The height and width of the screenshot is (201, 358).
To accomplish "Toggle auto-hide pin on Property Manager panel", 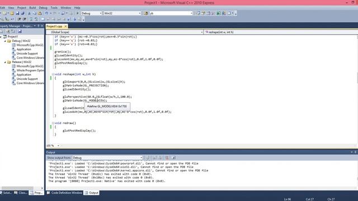I will (x=39, y=26).
